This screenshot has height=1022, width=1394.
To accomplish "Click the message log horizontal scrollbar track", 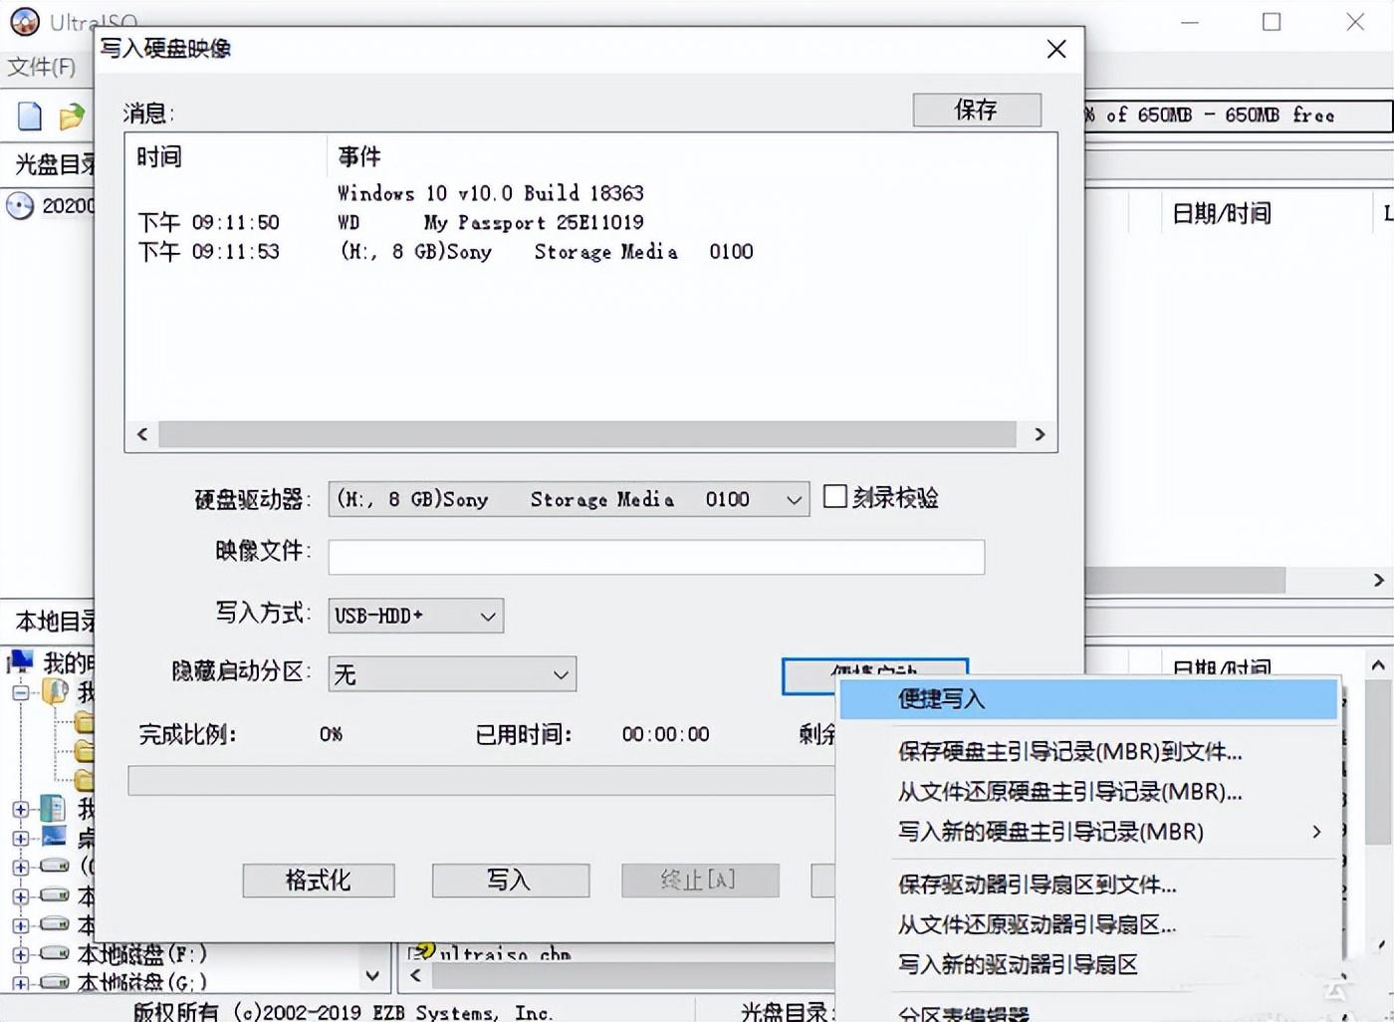I will click(587, 434).
